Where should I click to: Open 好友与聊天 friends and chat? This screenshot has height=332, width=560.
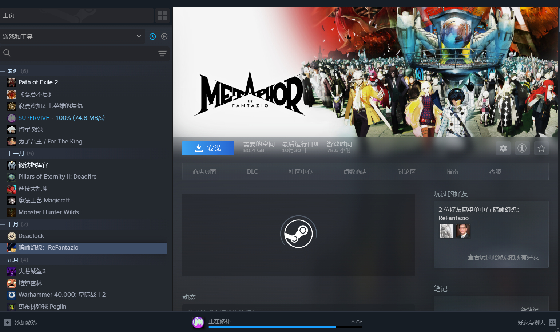point(531,323)
